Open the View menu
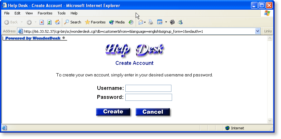Viewport: 281px width, 139px height. tap(29, 13)
